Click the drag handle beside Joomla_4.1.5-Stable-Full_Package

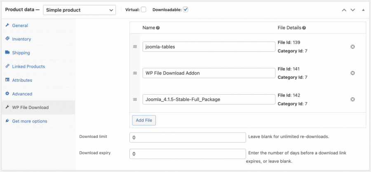[x=135, y=99]
